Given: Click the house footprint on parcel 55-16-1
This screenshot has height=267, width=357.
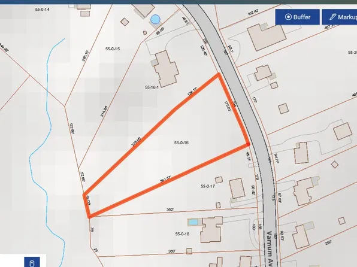Looking at the screenshot, I should click(166, 69).
